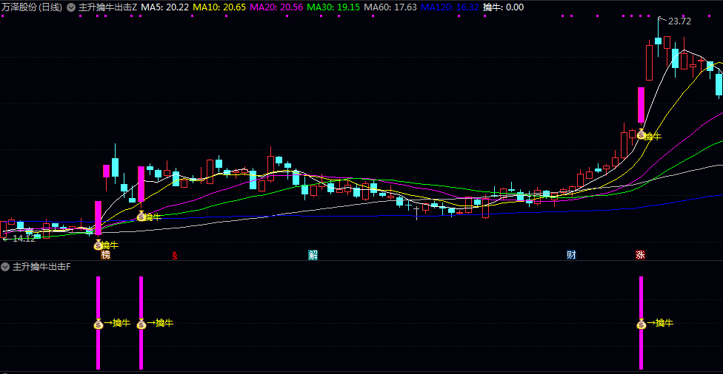Click the tall magenta candle above the rightmost main-chart 擒牛 label

(x=641, y=105)
